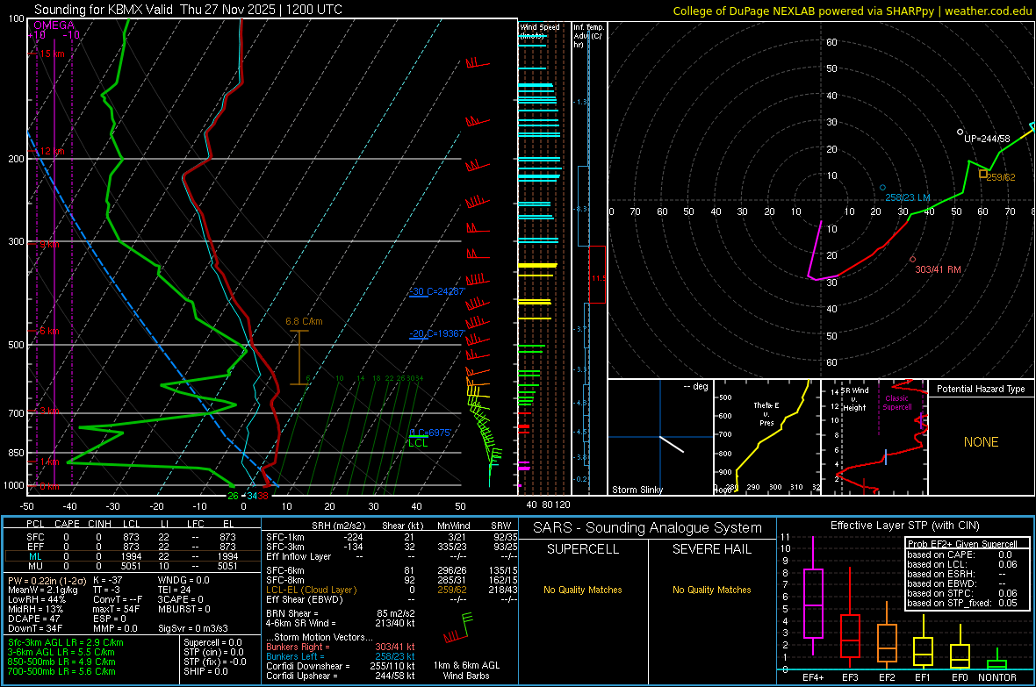This screenshot has width=1036, height=687.
Task: Click the magenta OMEGA label
Action: click(x=54, y=25)
